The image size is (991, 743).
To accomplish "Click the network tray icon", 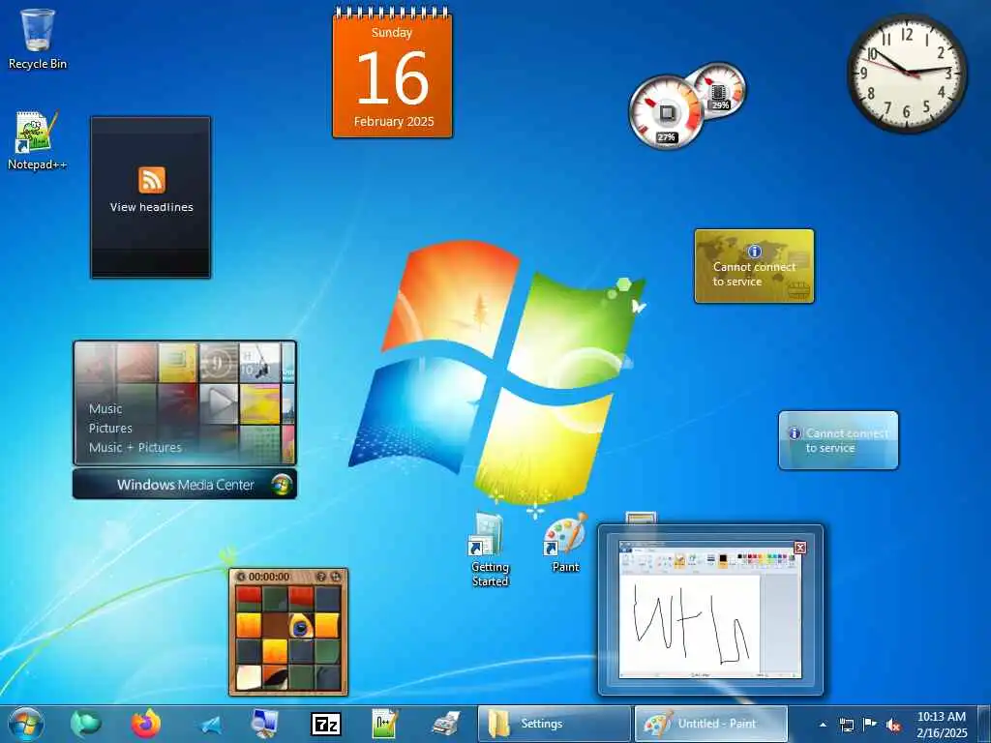I will pyautogui.click(x=846, y=725).
